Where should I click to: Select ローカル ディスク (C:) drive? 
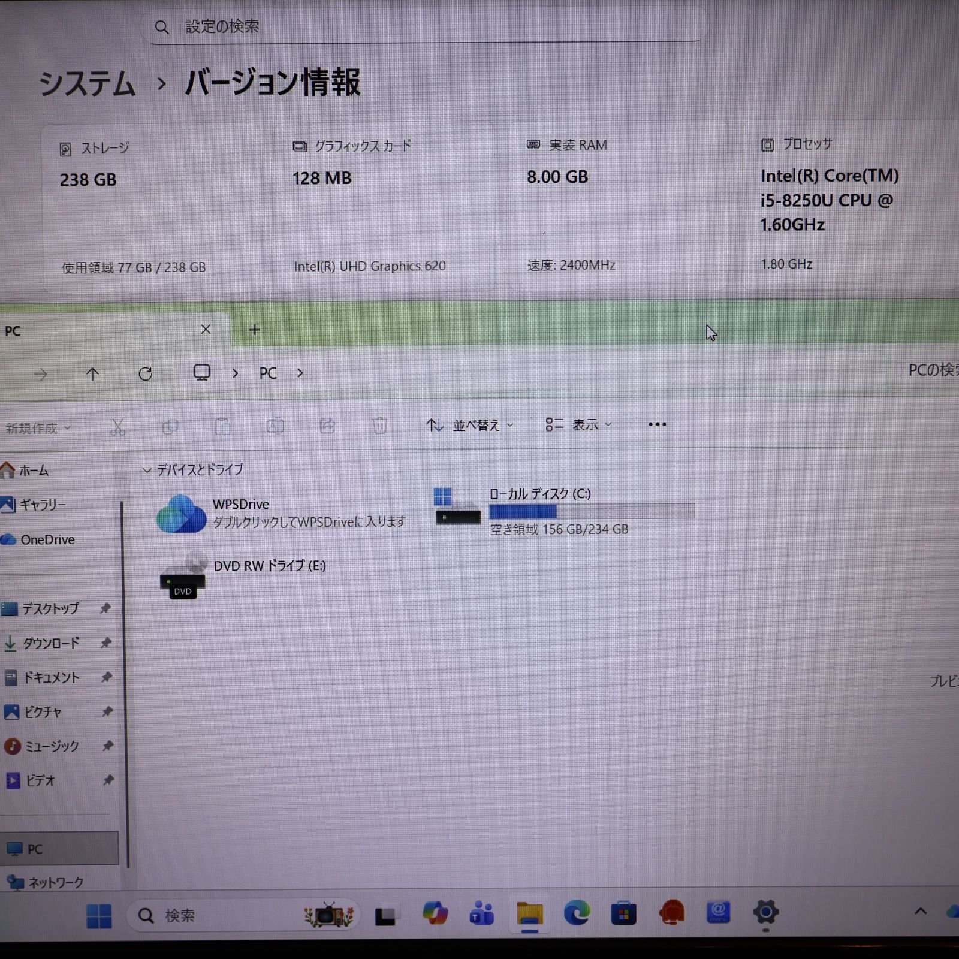click(x=565, y=512)
